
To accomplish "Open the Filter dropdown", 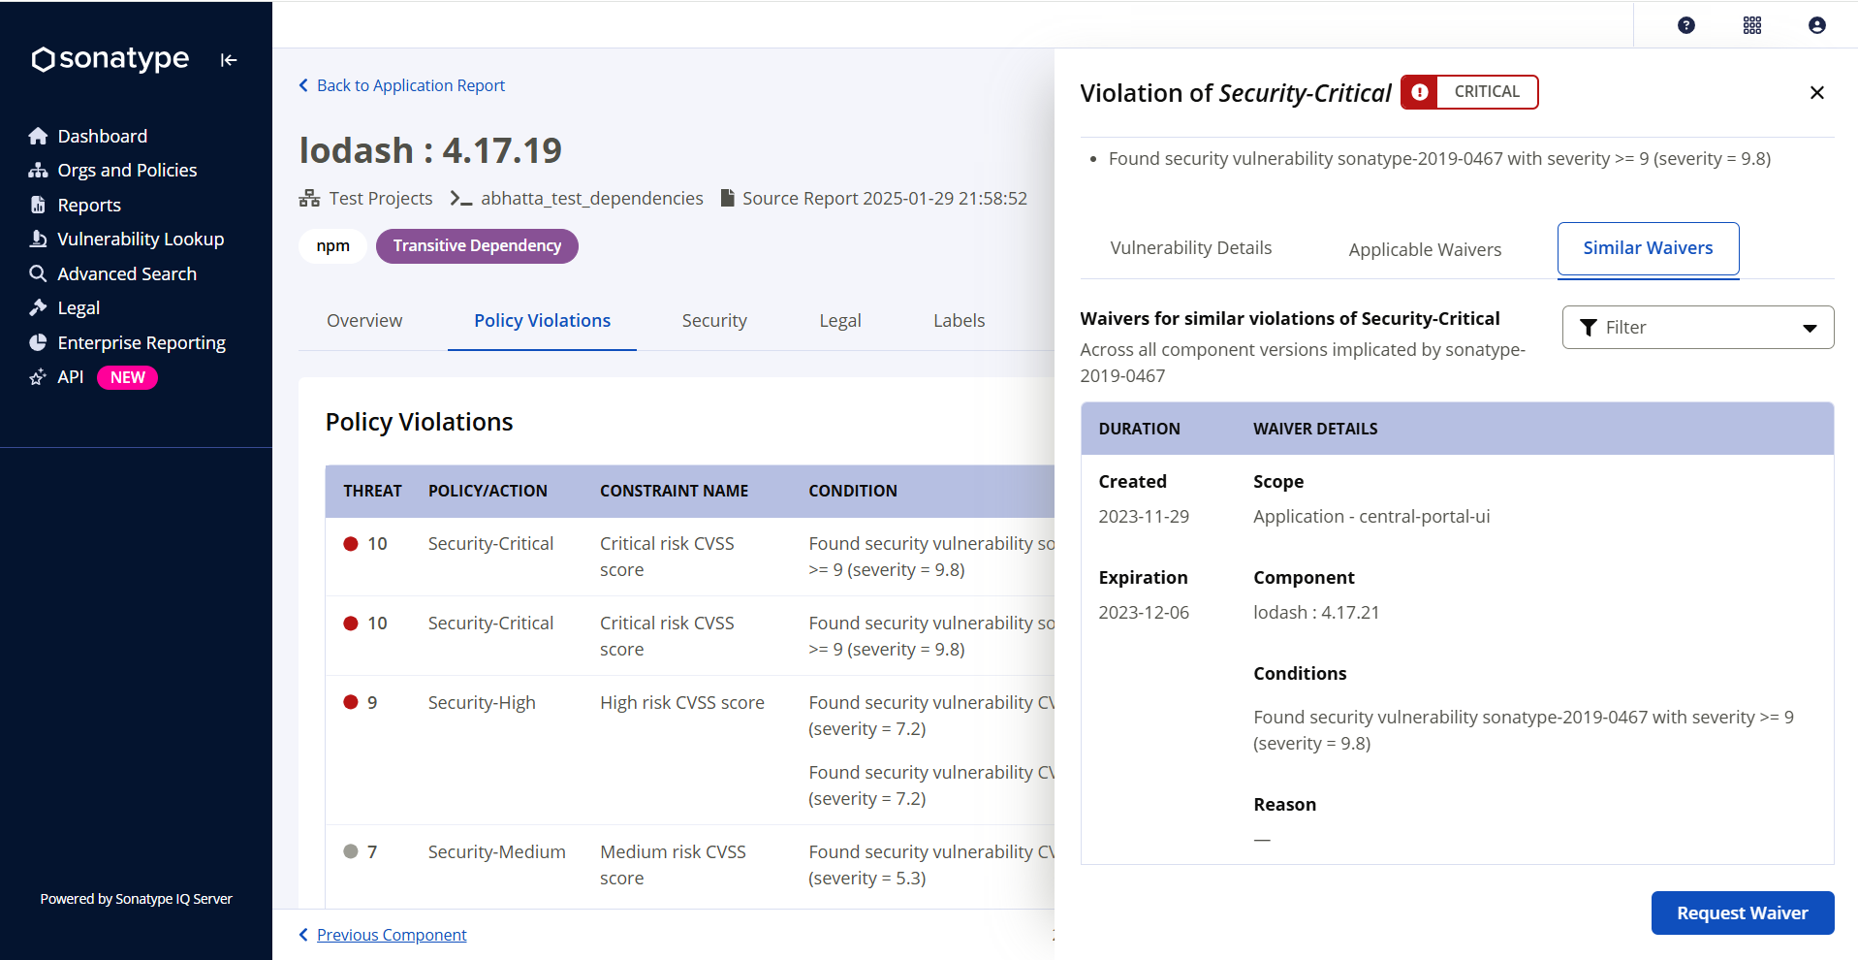I will [1698, 328].
